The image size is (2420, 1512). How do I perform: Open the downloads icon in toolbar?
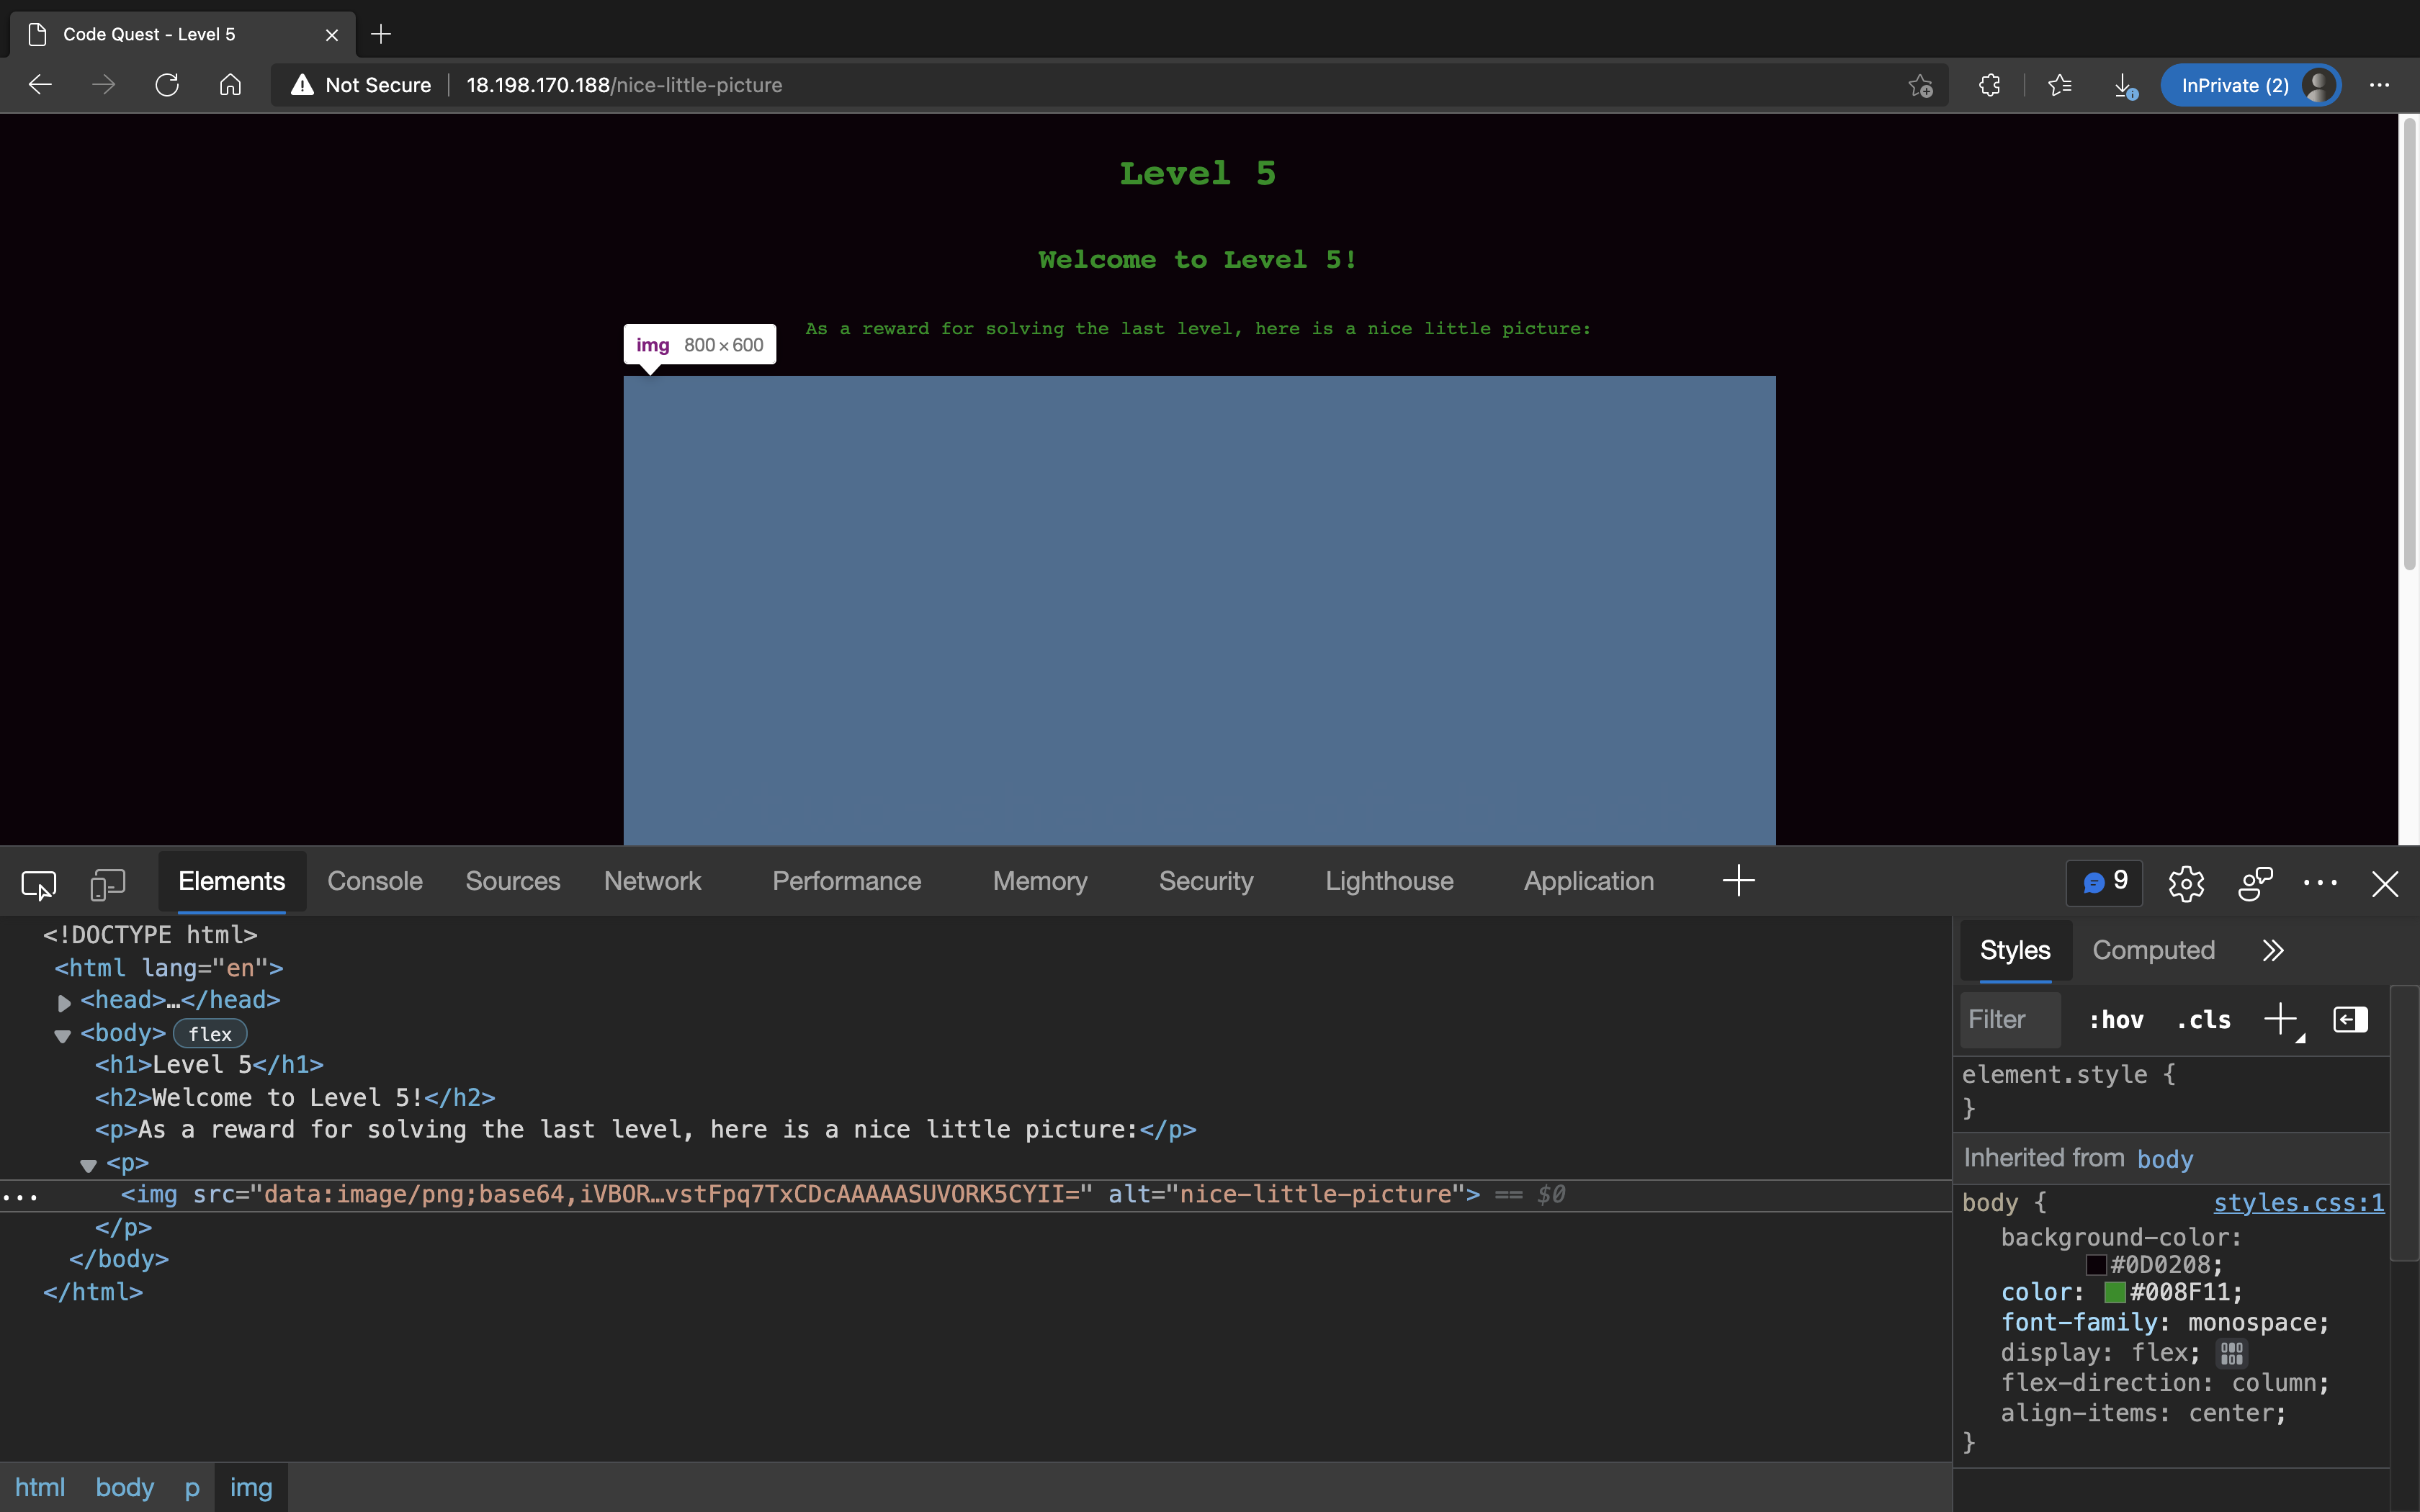click(x=2125, y=86)
